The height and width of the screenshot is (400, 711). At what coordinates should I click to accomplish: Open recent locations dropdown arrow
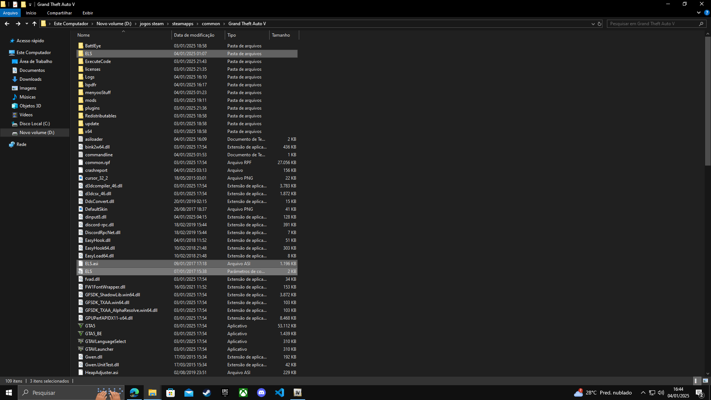click(x=27, y=24)
